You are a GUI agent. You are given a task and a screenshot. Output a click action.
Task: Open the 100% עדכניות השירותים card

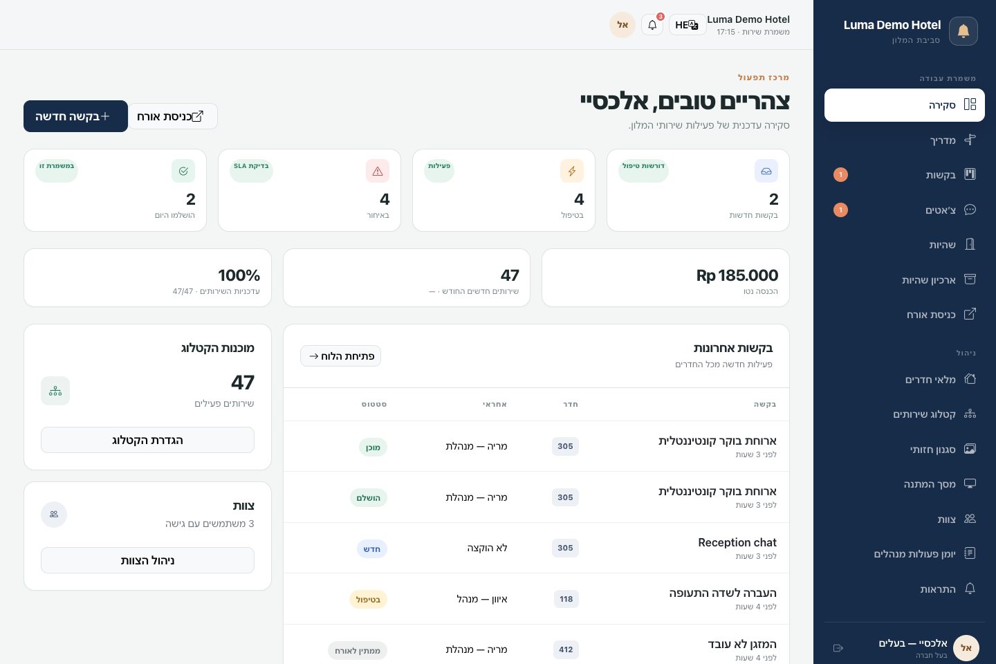(147, 277)
